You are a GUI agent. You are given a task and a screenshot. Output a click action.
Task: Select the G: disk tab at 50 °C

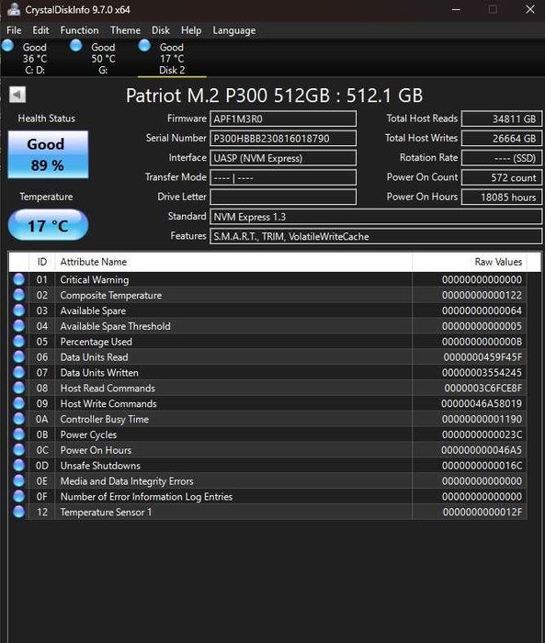[103, 58]
